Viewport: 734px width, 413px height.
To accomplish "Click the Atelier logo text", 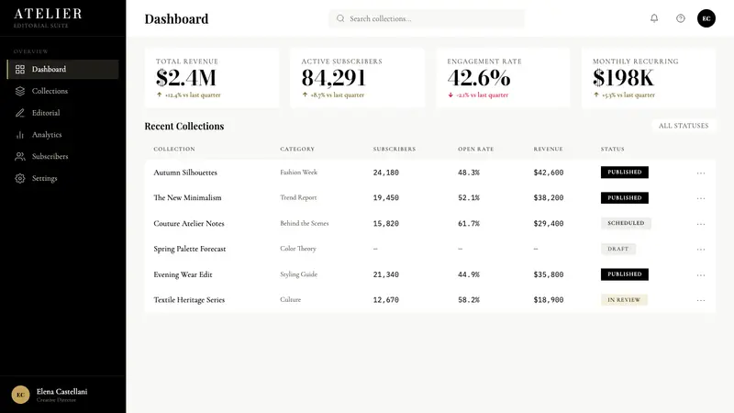I will 48,14.
